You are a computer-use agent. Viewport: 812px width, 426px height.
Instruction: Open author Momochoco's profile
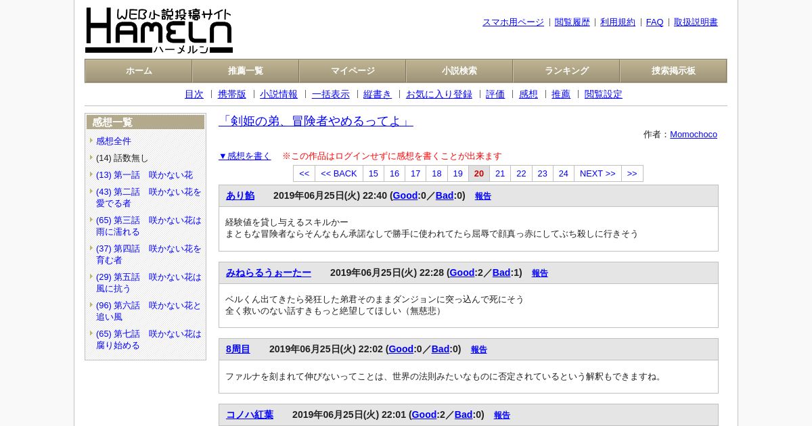tap(694, 135)
